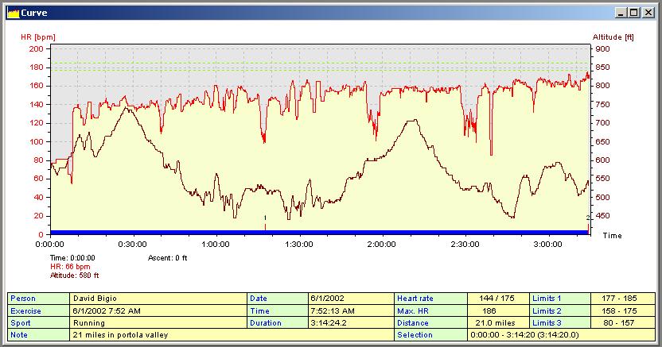Select the Person field David Bigio
This screenshot has width=662, height=347.
point(159,298)
